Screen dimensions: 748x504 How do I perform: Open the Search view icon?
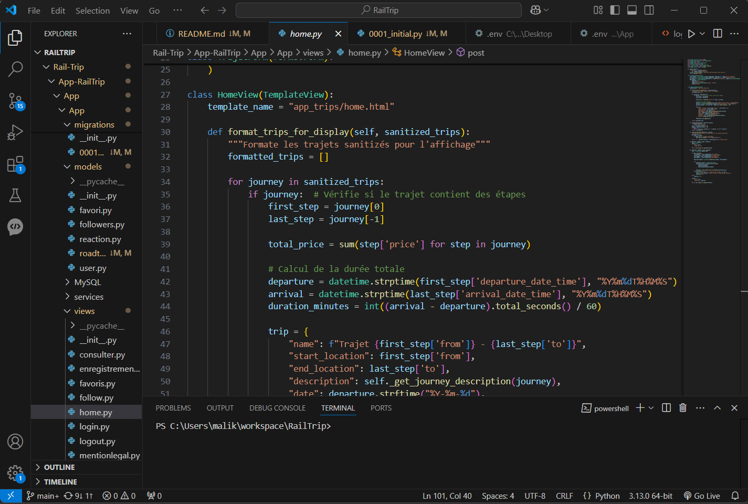pos(15,69)
